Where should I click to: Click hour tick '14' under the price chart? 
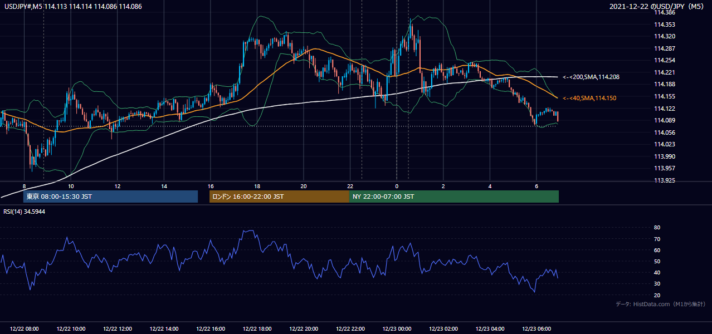(164, 186)
